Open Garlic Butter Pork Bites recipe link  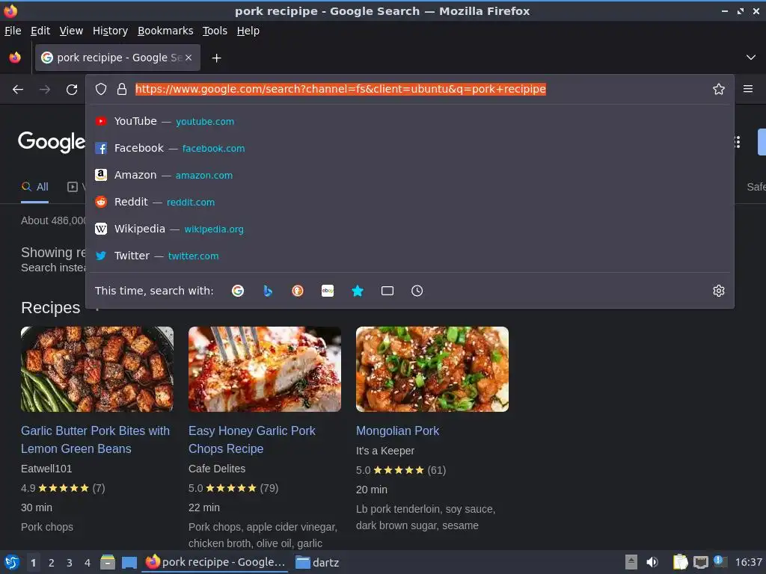95,439
